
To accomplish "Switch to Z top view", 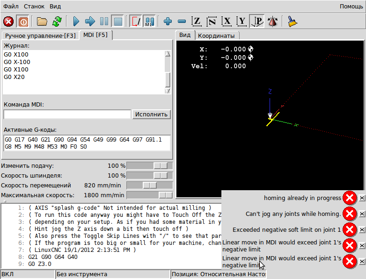I will click(x=197, y=21).
